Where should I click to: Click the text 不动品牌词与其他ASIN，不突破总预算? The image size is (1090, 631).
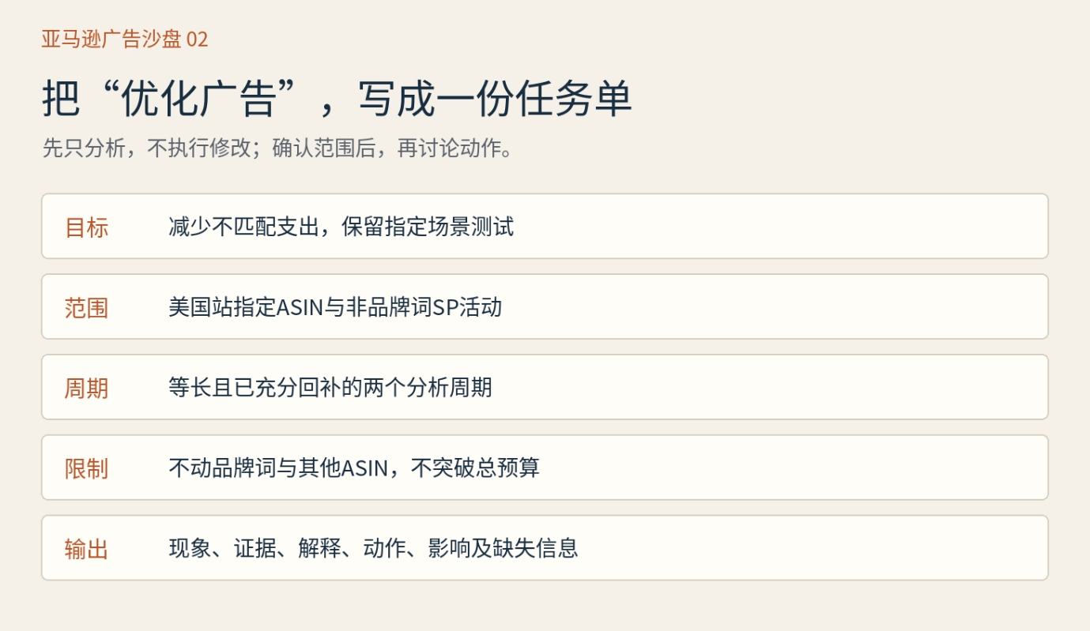click(x=354, y=468)
